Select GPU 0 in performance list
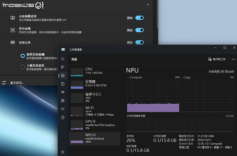The height and width of the screenshot is (156, 237). pos(94,125)
